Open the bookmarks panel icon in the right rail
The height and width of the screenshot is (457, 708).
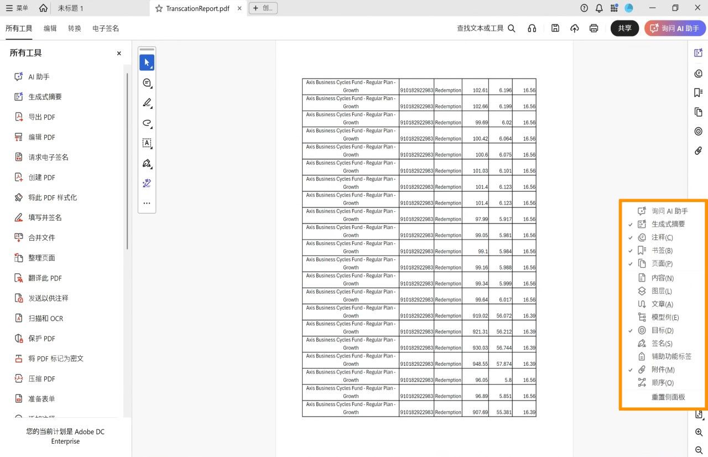pos(698,92)
